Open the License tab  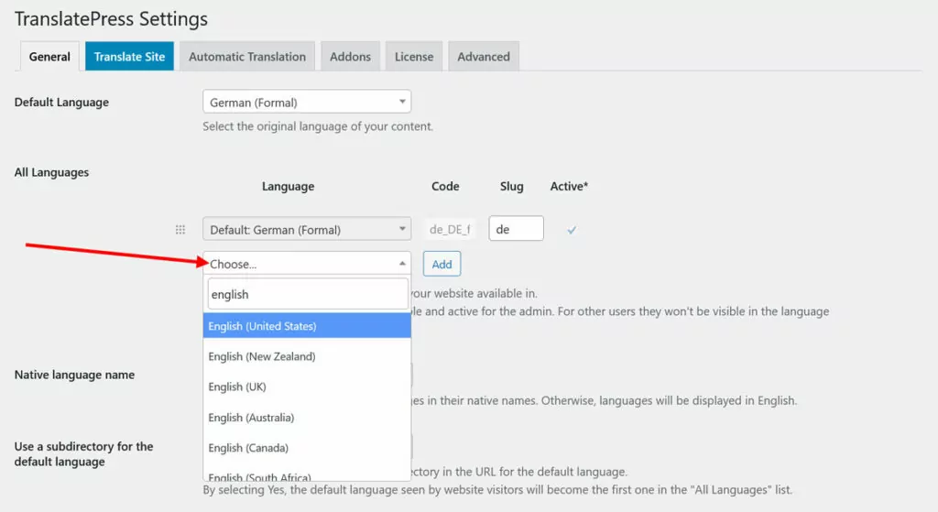click(x=414, y=57)
